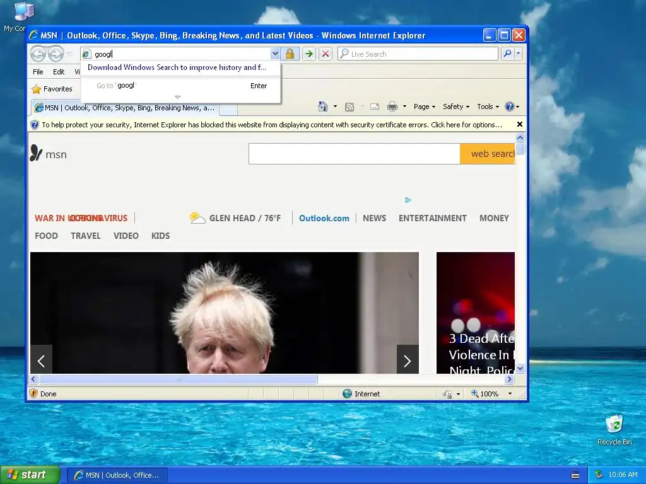Screen dimensions: 646x484
Task: Open the Home button dropdown arrow
Action: tap(335, 107)
